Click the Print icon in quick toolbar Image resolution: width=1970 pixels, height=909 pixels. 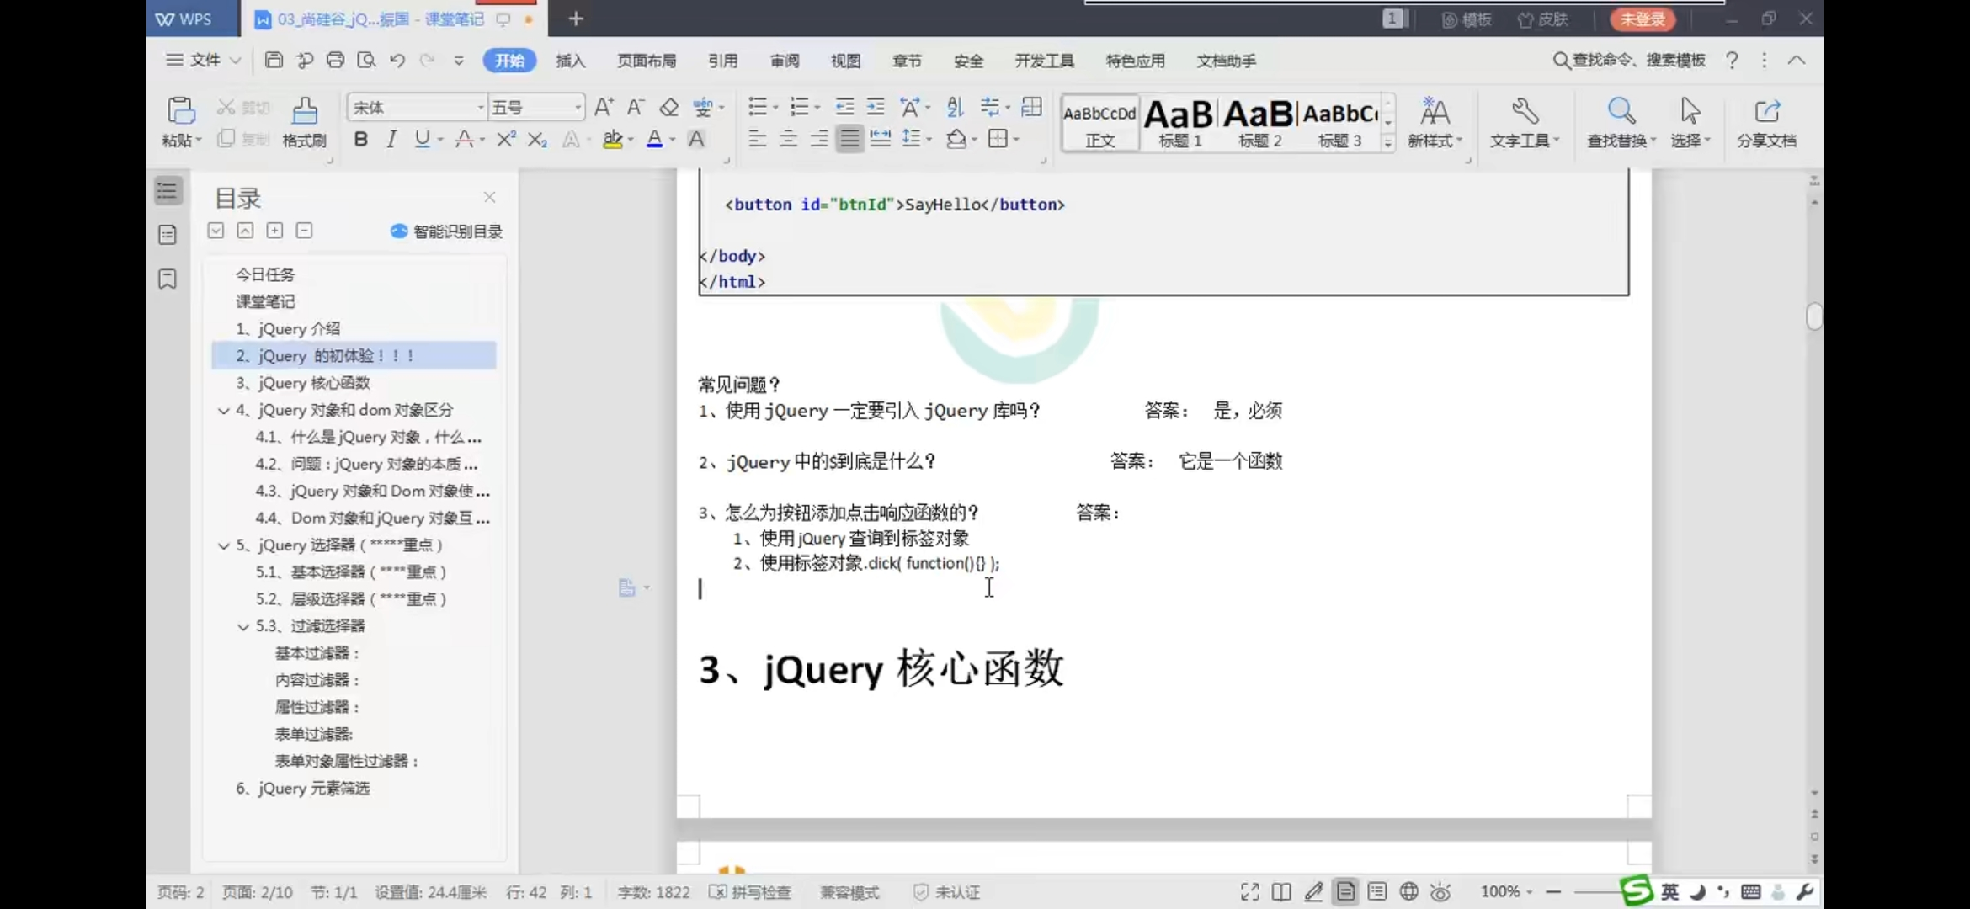coord(335,60)
